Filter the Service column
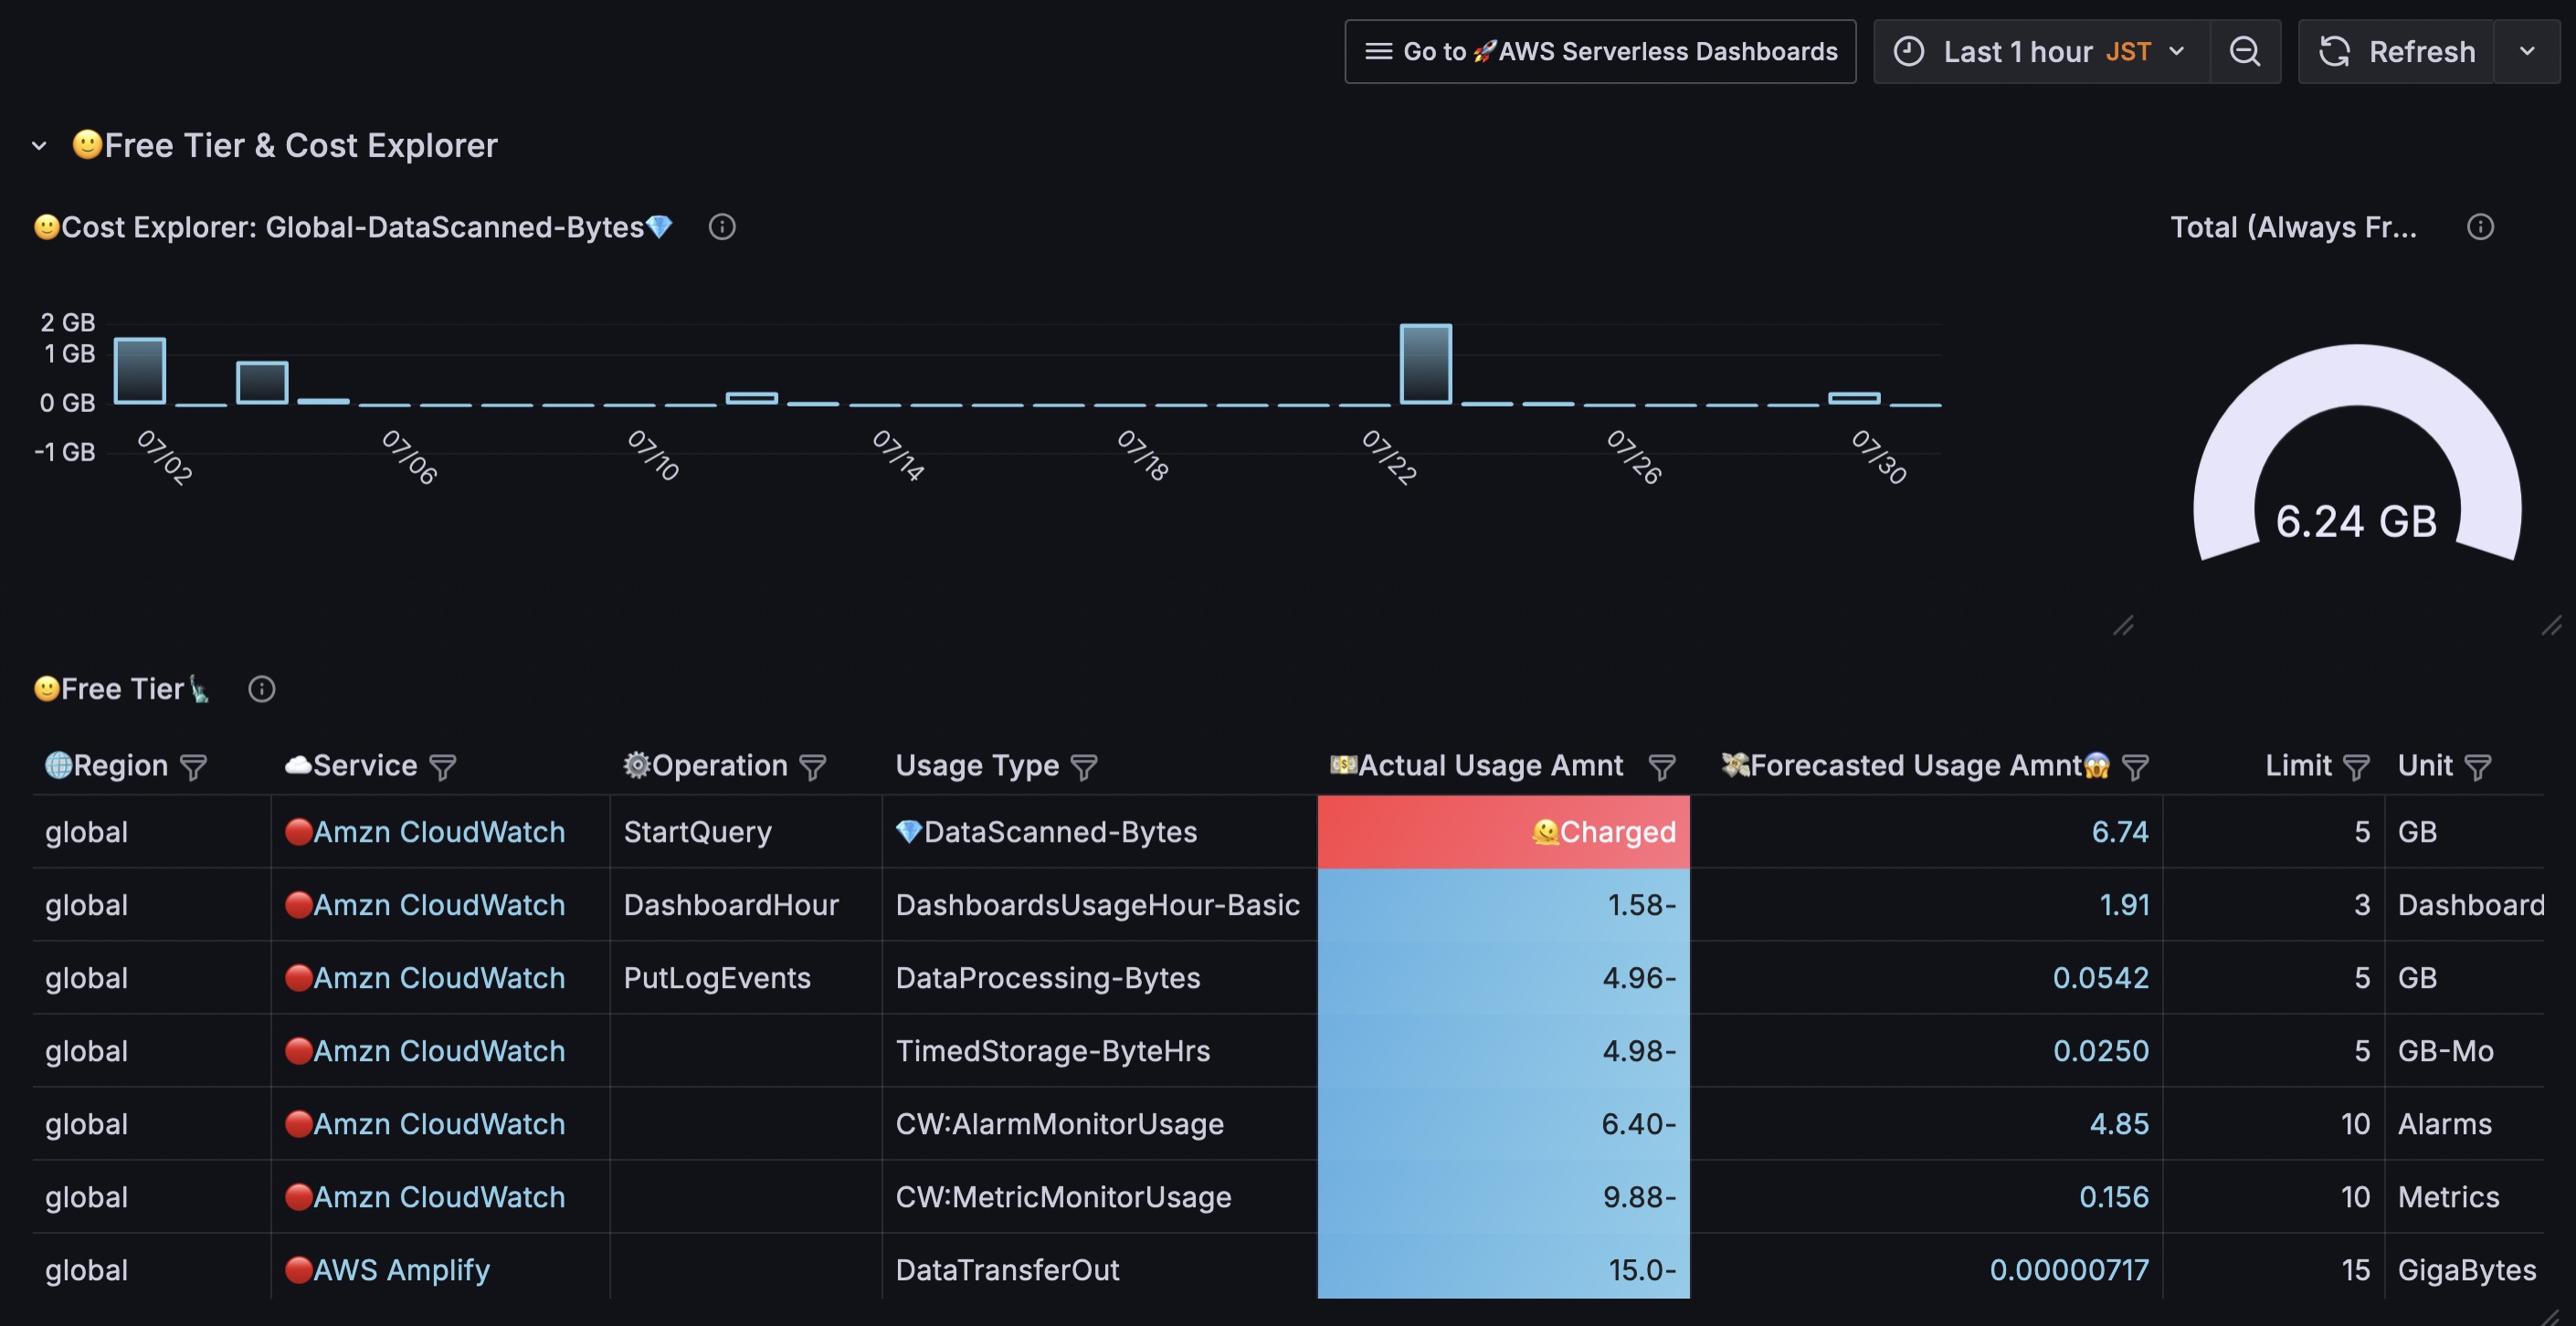Image resolution: width=2576 pixels, height=1326 pixels. [x=443, y=767]
